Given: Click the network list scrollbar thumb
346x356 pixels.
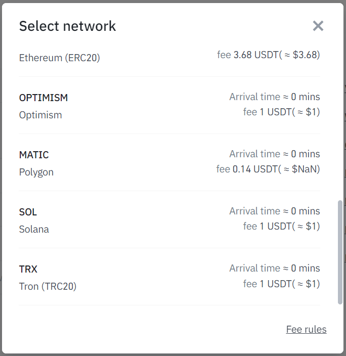Looking at the screenshot, I should tap(340, 252).
